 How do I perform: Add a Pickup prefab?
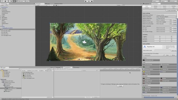tap(169, 78)
